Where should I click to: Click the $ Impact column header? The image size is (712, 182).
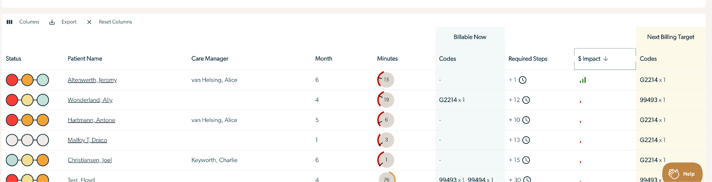(x=605, y=59)
